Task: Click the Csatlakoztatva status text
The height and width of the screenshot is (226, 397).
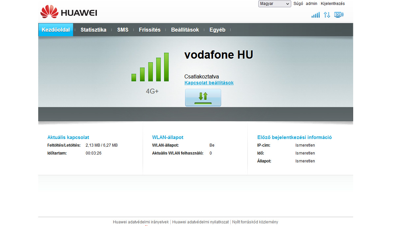Action: pyautogui.click(x=202, y=77)
